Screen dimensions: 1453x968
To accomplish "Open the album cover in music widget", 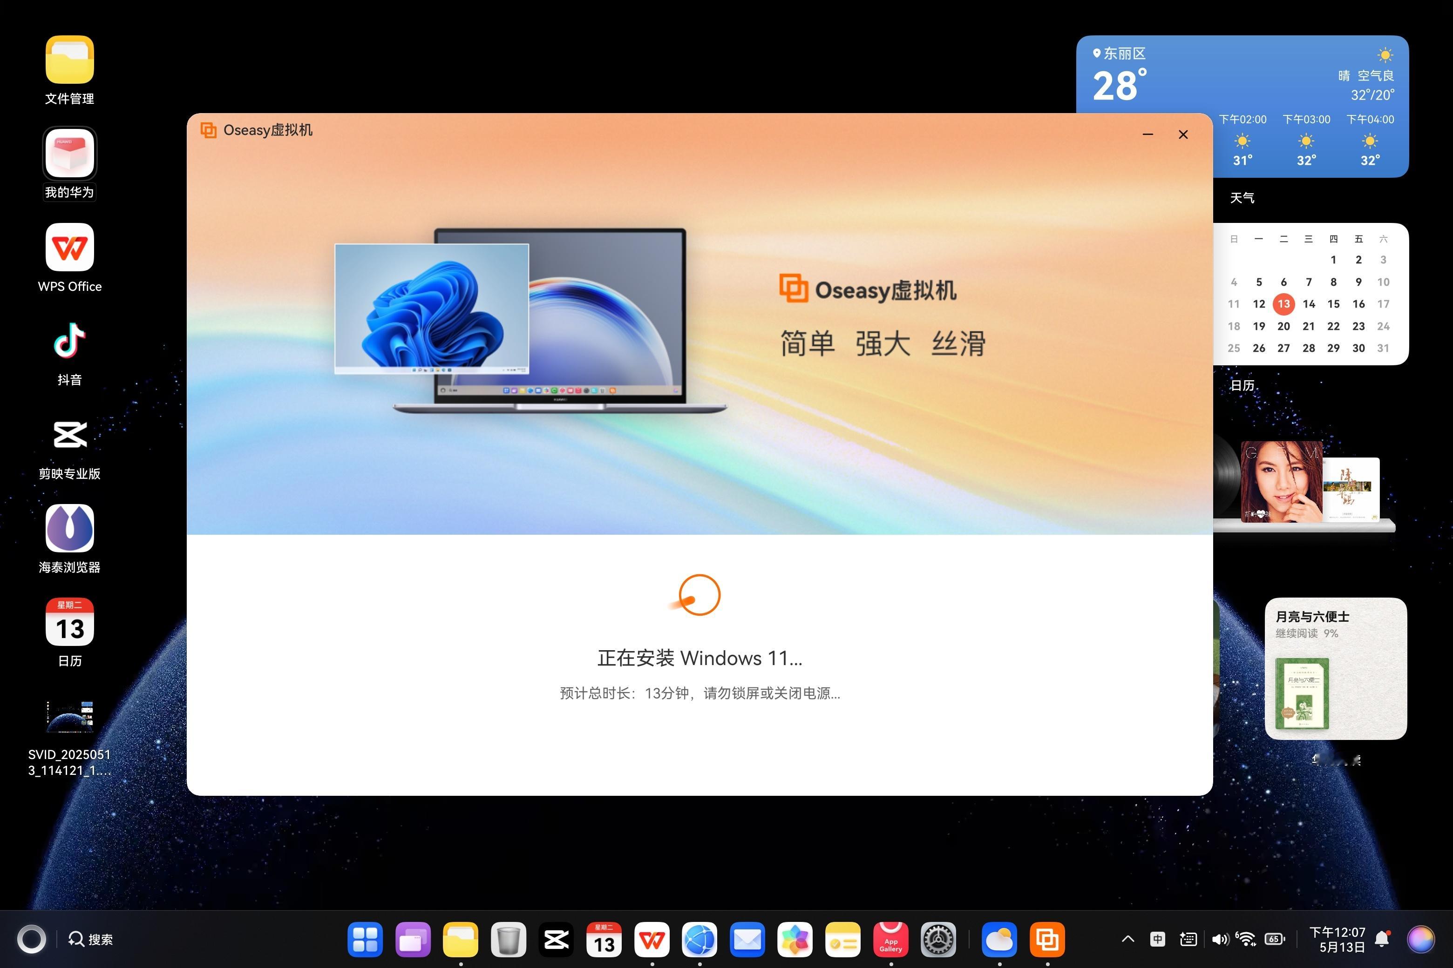I will point(1281,482).
